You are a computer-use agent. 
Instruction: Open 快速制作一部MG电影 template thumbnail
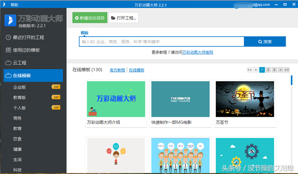click(x=180, y=99)
